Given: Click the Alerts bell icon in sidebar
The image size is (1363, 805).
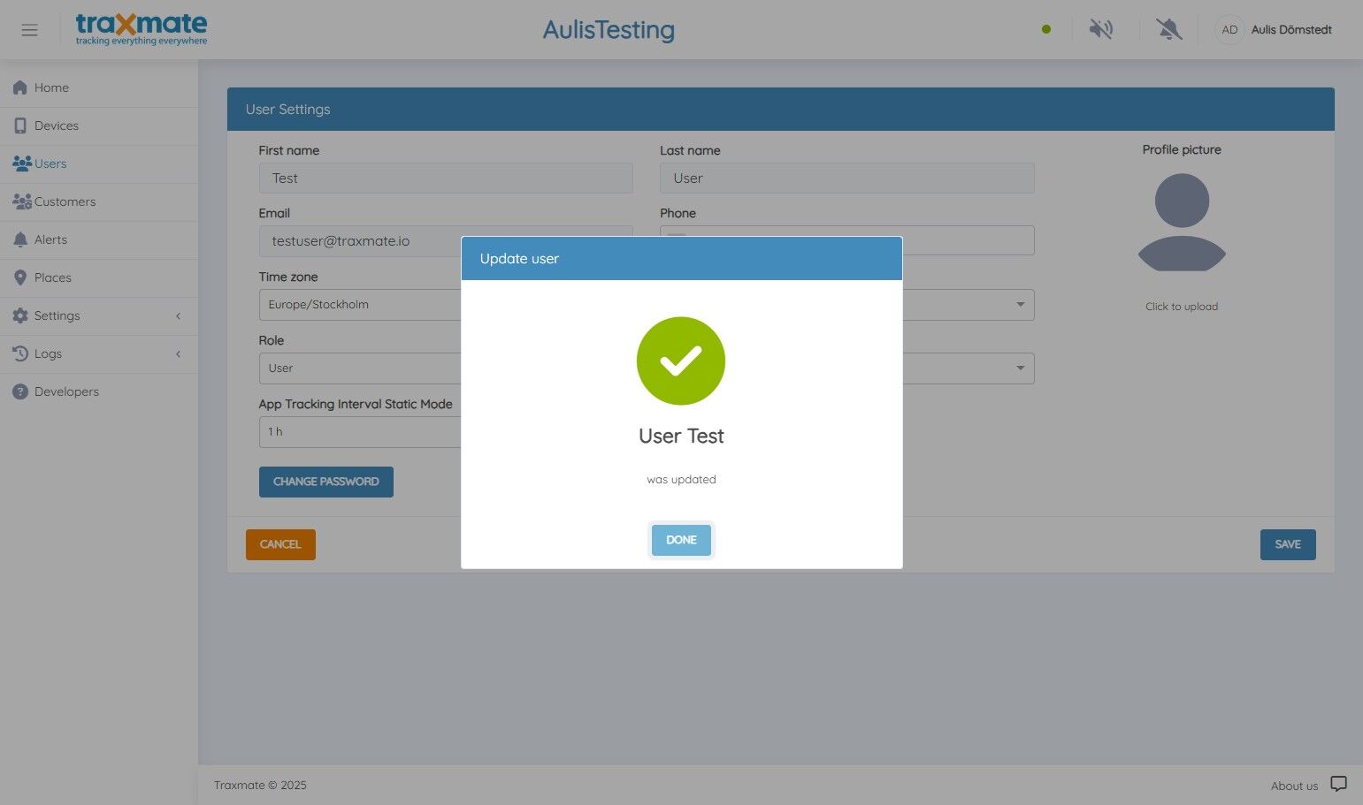Looking at the screenshot, I should tap(20, 239).
